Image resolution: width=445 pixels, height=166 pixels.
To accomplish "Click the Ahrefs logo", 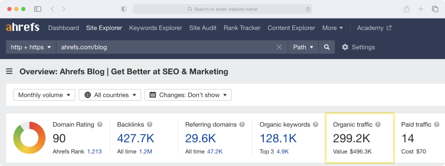I will point(23,28).
